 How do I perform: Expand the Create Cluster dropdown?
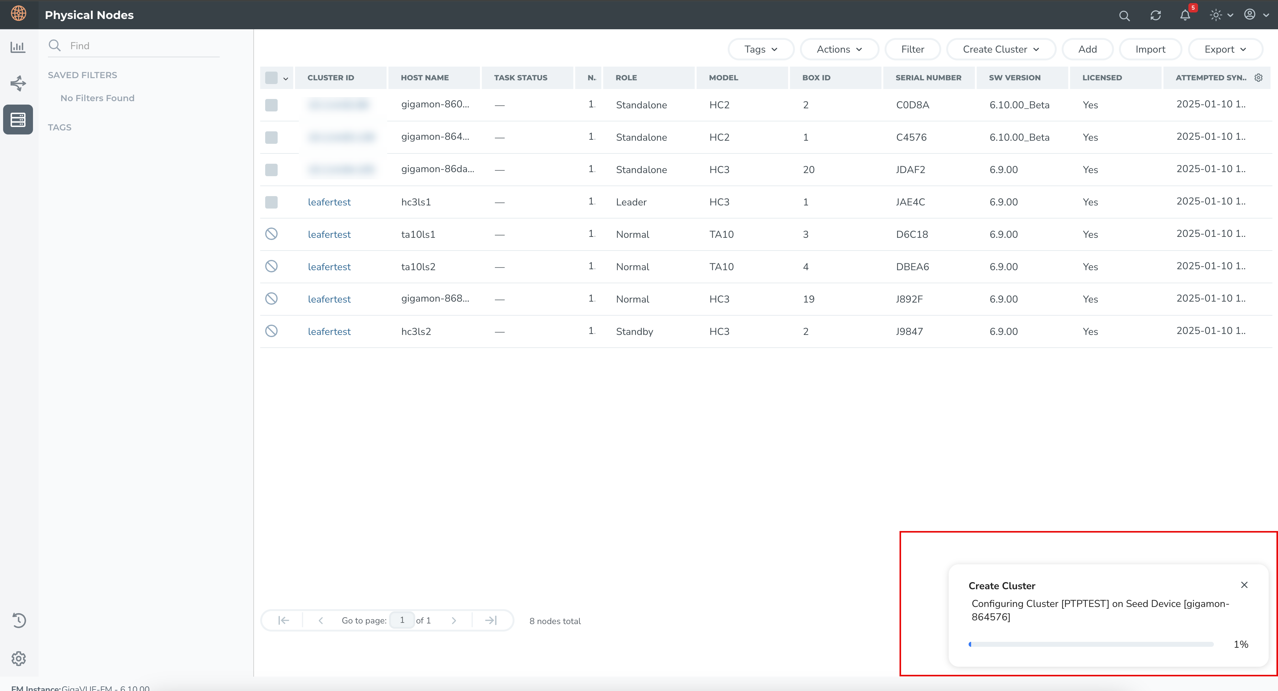tap(1001, 49)
